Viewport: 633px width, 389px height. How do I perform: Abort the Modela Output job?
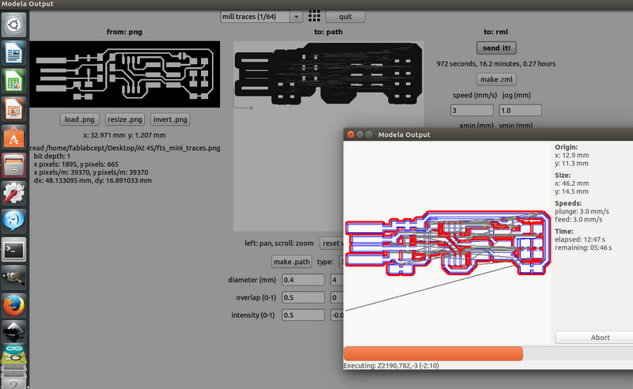point(594,338)
